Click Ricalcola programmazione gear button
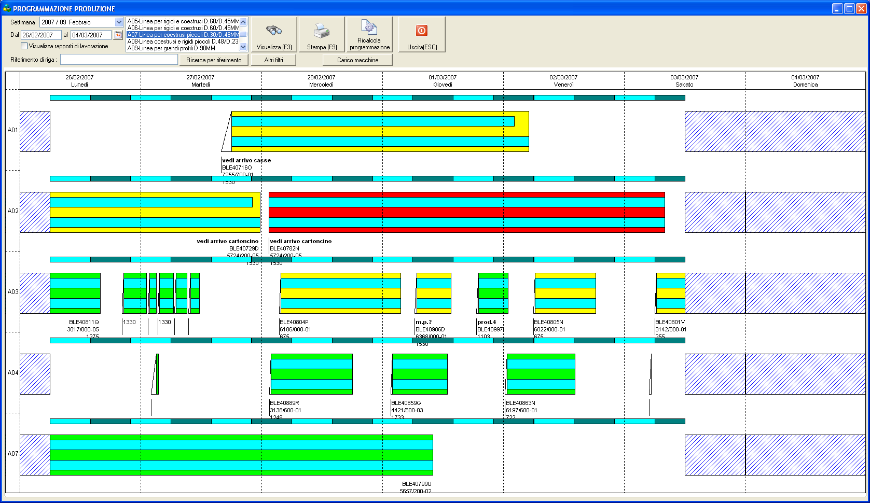This screenshot has height=503, width=870. [x=369, y=34]
